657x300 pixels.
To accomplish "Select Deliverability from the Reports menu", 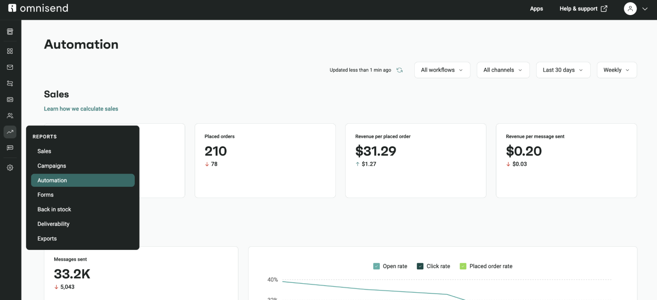I will tap(53, 224).
